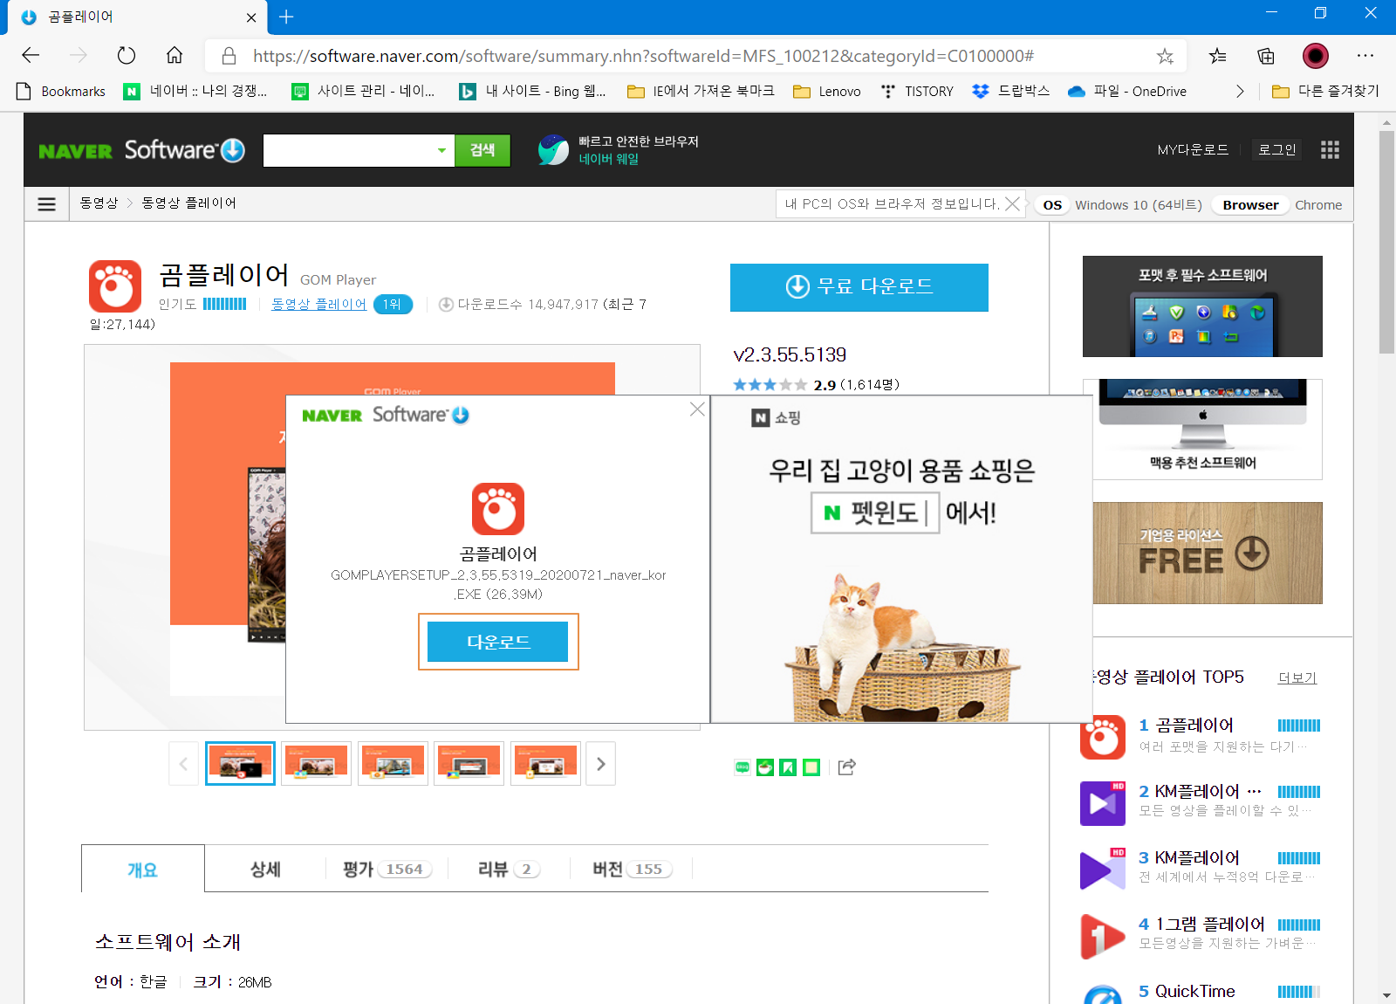Select the fifth screenshot thumbnail
1396x1004 pixels.
coord(545,764)
